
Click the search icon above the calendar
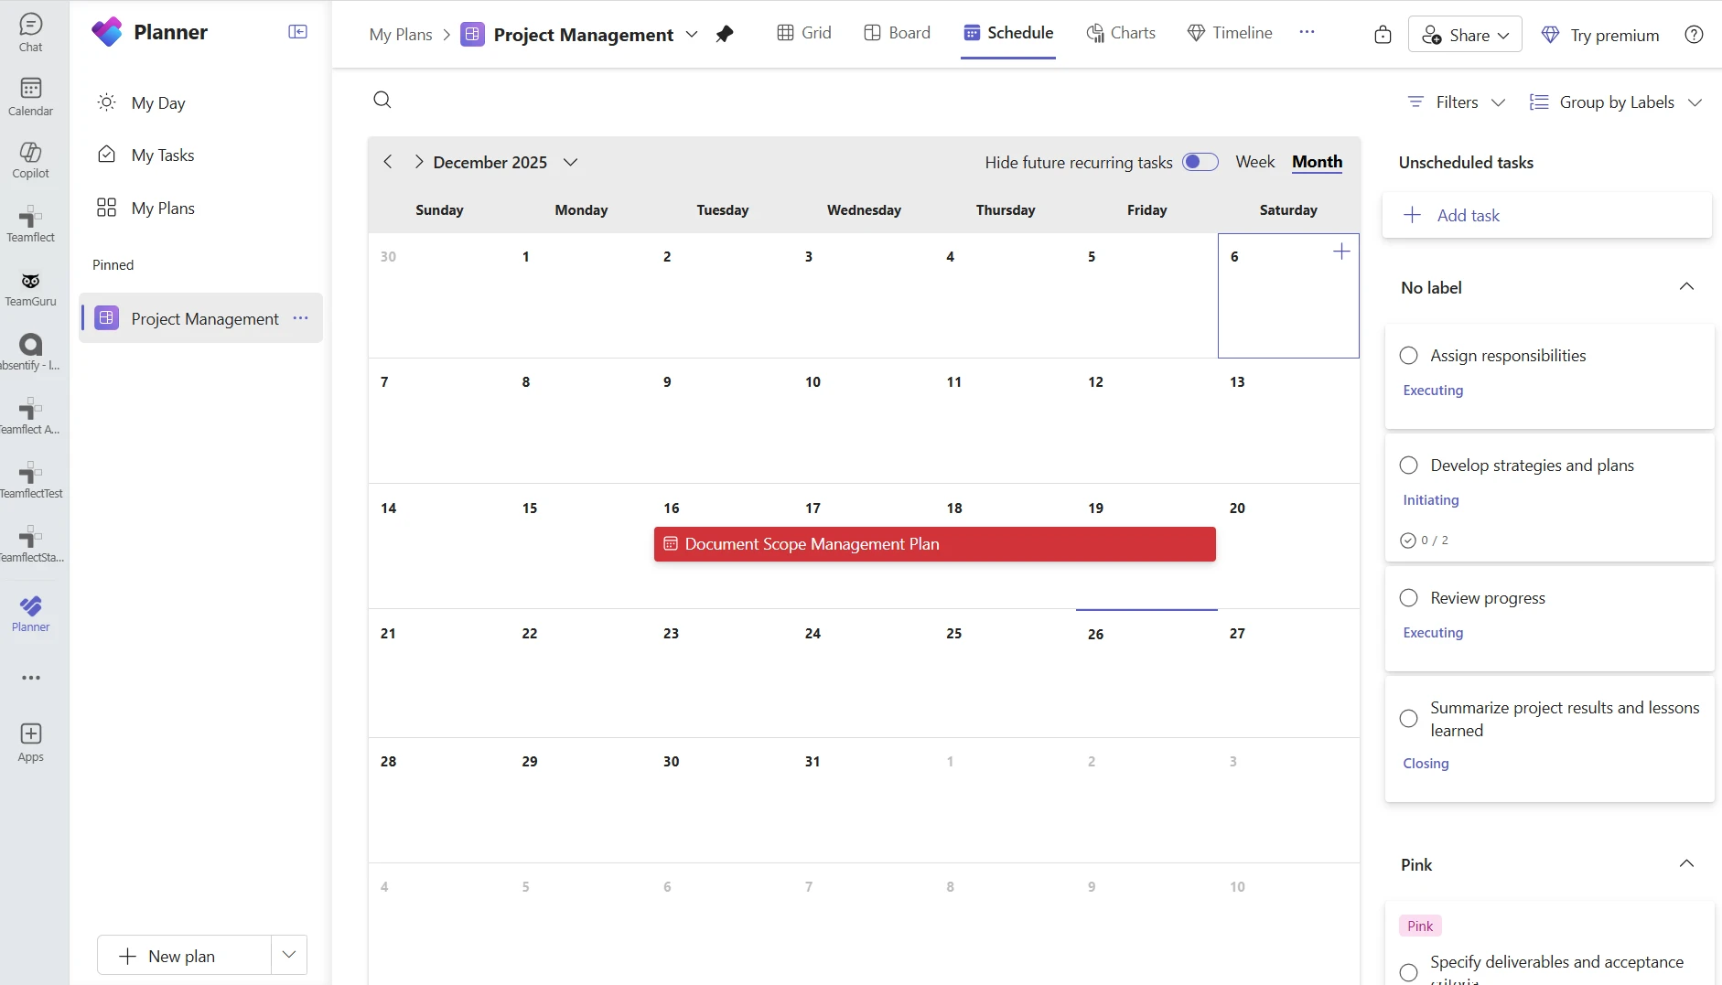(382, 99)
